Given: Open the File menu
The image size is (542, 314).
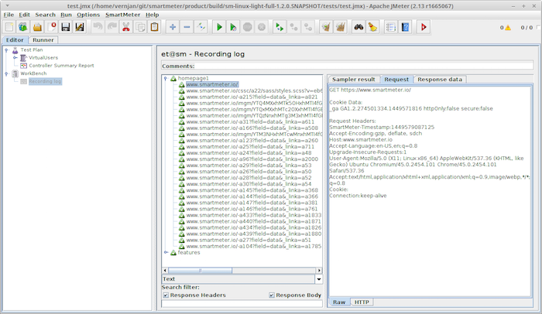Looking at the screenshot, I should coord(9,15).
